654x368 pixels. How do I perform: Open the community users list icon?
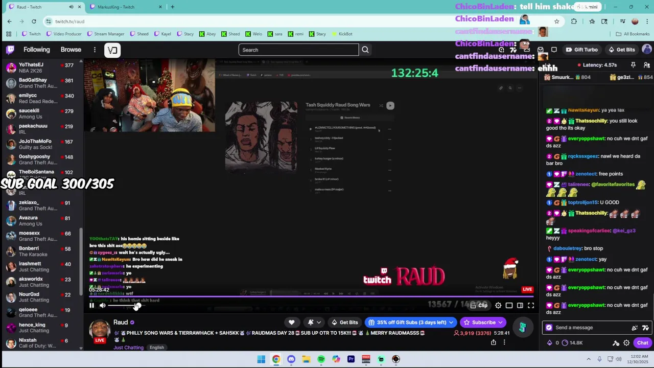coord(647,65)
